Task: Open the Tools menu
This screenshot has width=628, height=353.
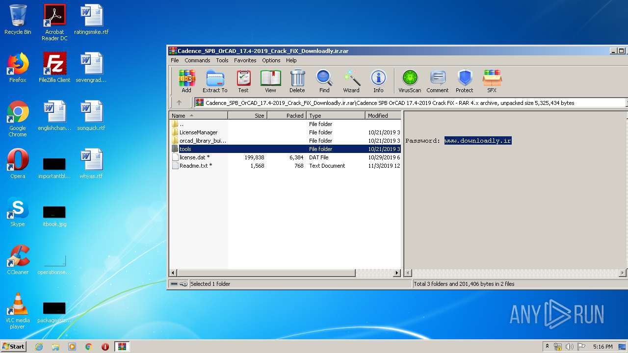Action: 222,60
